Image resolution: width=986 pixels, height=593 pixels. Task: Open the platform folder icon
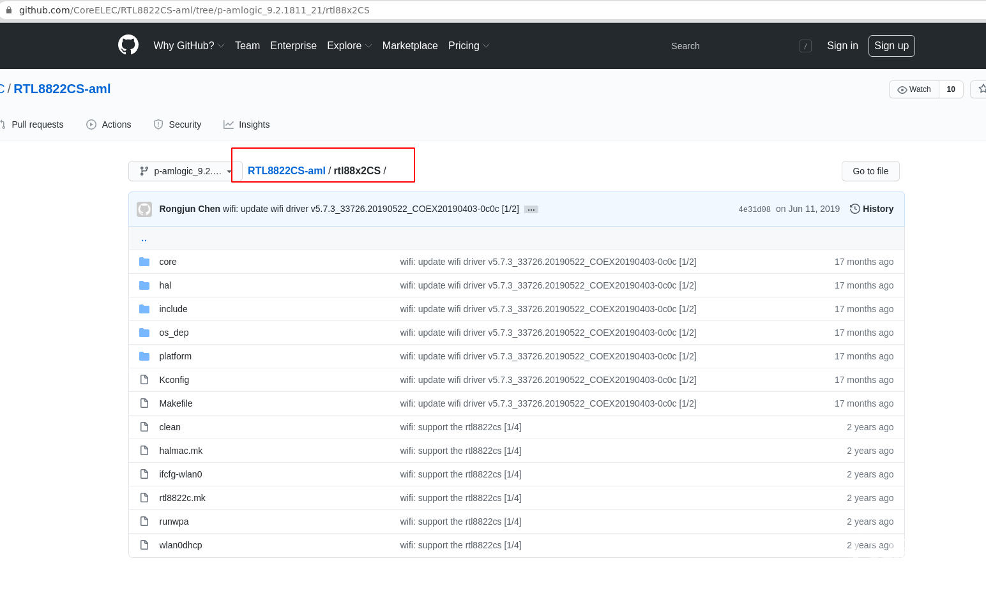tap(144, 356)
